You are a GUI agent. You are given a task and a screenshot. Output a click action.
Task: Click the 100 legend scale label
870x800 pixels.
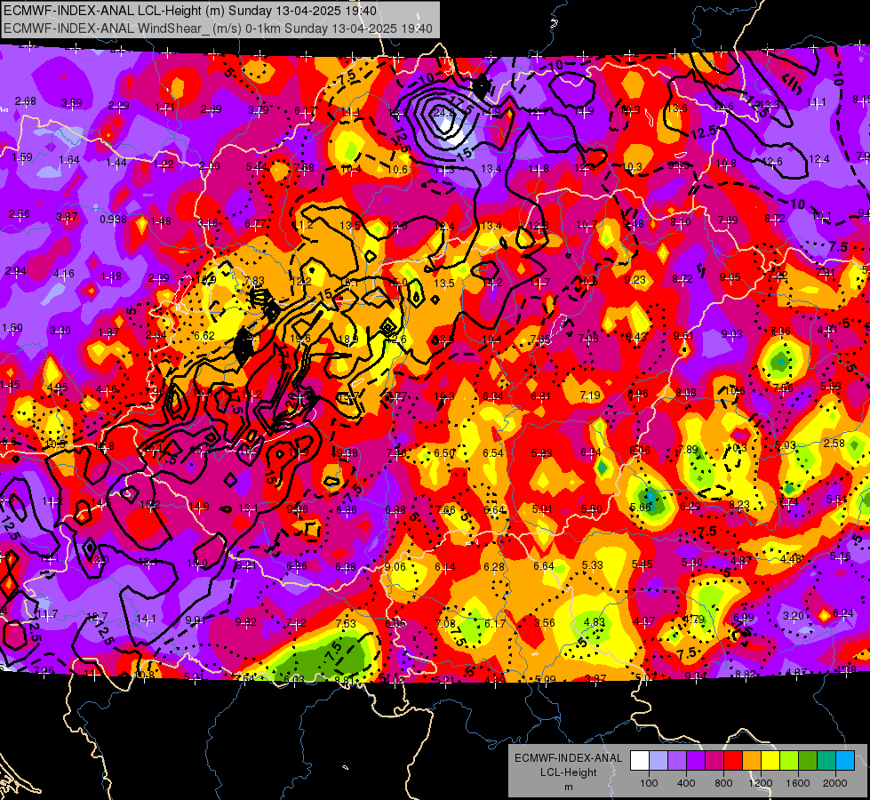pos(649,783)
